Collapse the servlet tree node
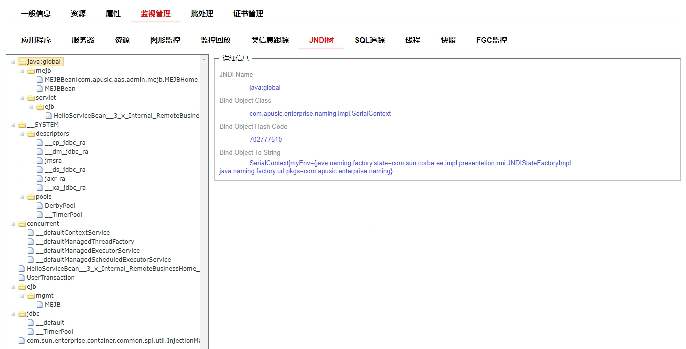The width and height of the screenshot is (686, 349). click(22, 98)
